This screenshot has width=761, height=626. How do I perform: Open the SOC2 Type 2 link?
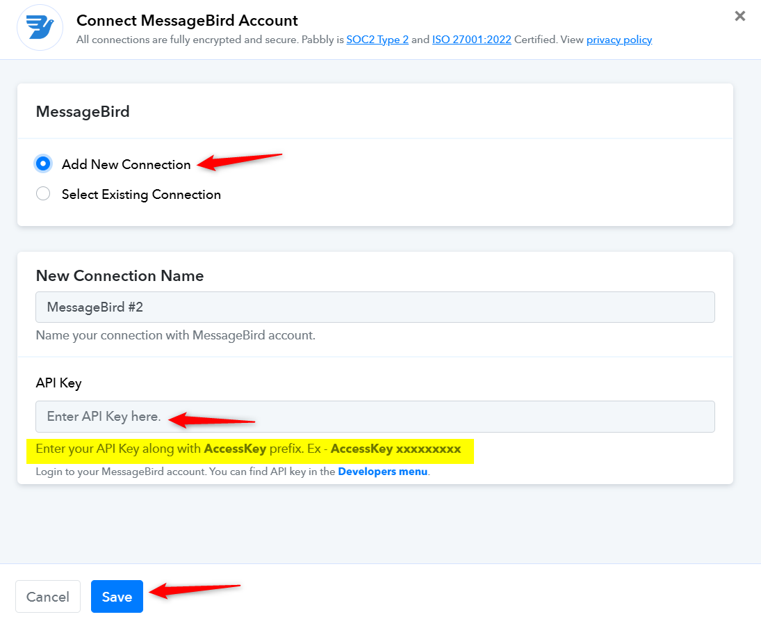pos(377,40)
